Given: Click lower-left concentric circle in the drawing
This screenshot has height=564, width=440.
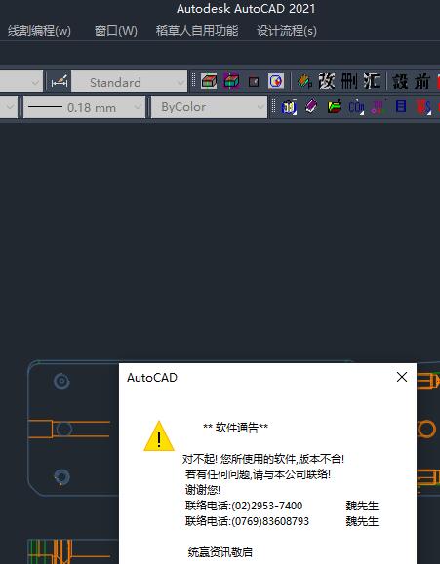Looking at the screenshot, I should pyautogui.click(x=61, y=477).
